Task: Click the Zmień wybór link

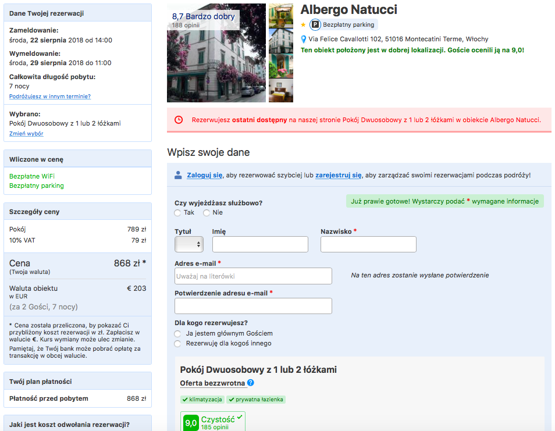Action: tap(26, 133)
